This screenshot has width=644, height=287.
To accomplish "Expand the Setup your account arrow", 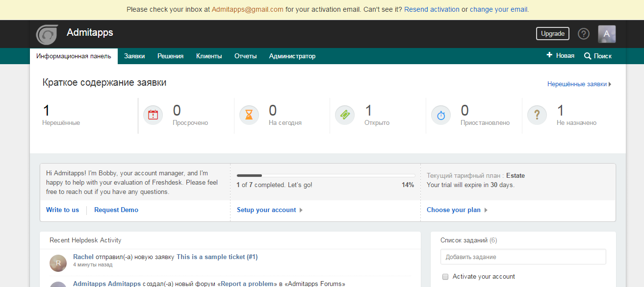I will click(301, 210).
